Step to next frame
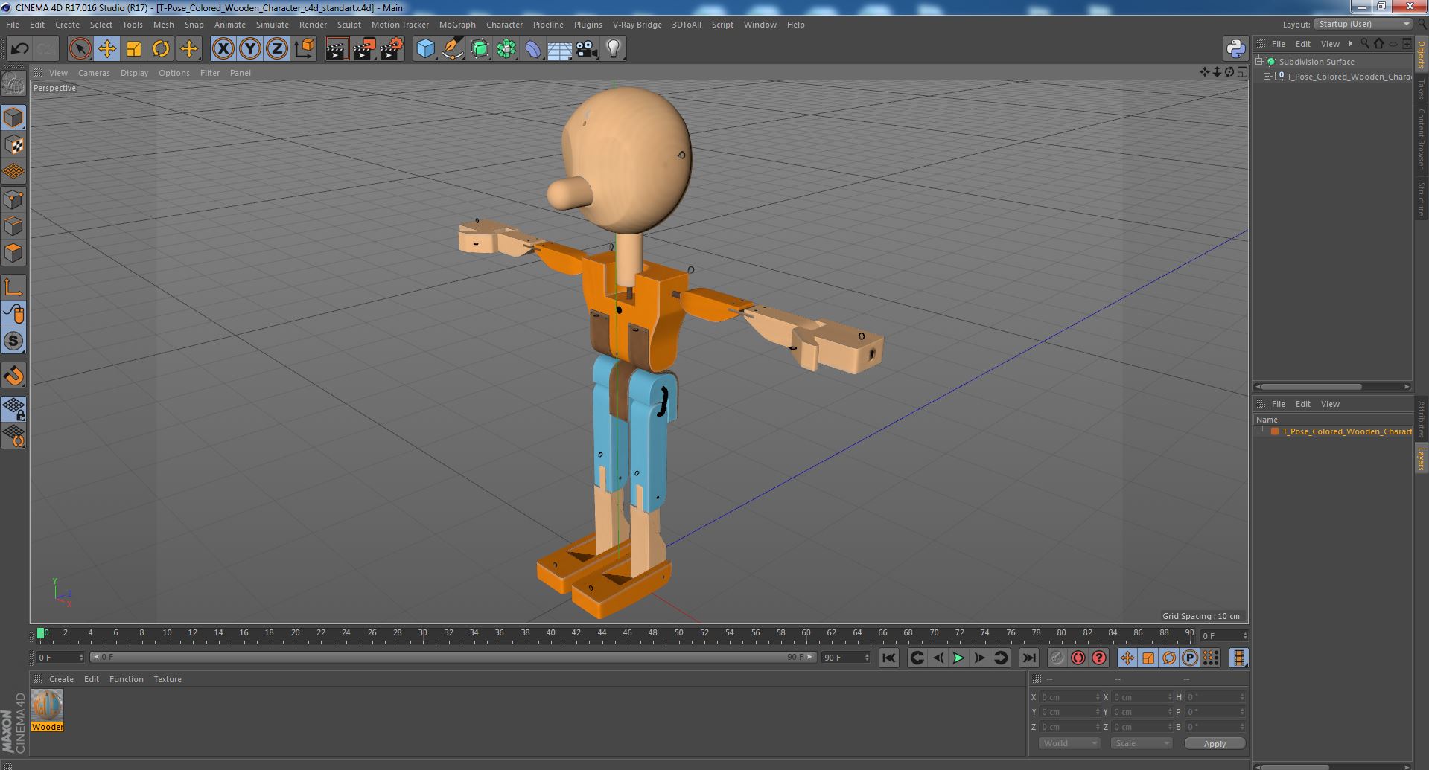This screenshot has height=770, width=1429. tap(979, 658)
